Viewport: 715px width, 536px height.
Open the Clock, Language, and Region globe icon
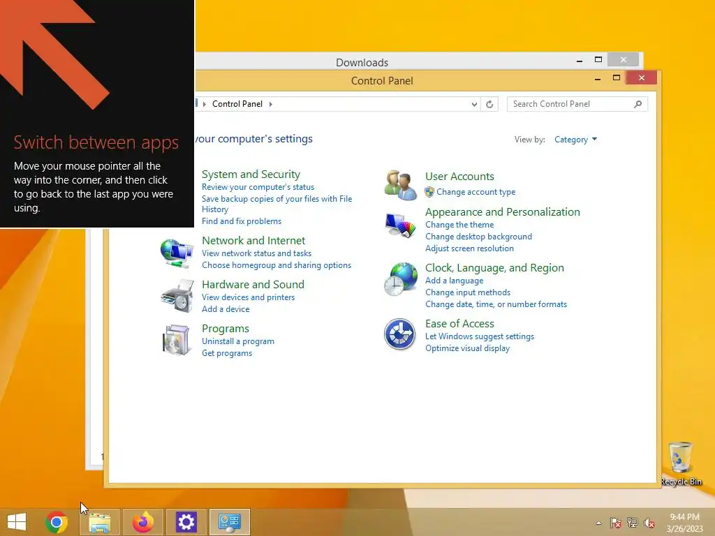[x=400, y=279]
